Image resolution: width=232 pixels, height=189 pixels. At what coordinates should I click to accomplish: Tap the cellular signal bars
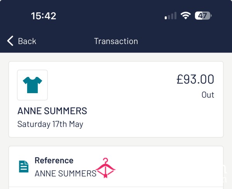point(171,16)
